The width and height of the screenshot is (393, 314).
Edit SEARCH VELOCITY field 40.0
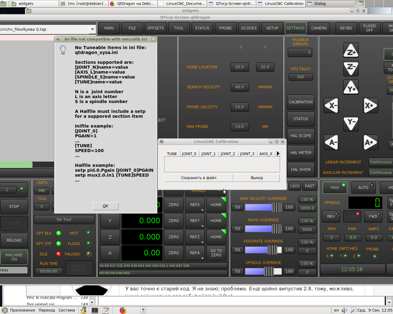[239, 87]
